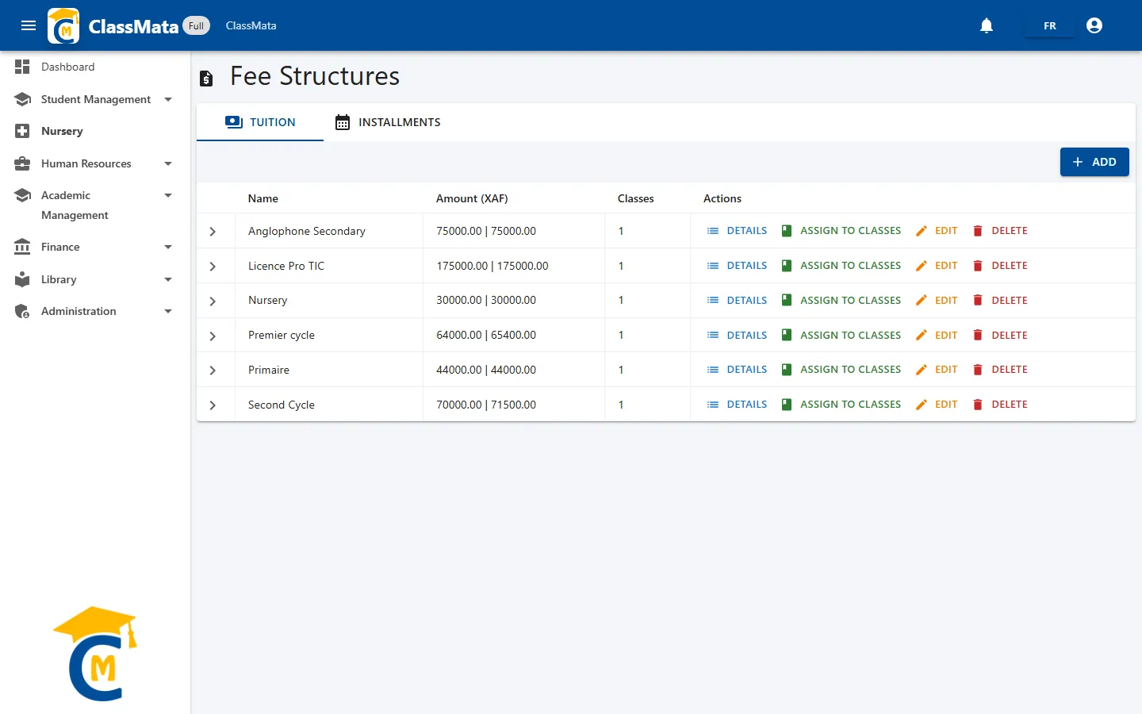1142x714 pixels.
Task: Click the assign book icon in Primaire row
Action: (787, 370)
